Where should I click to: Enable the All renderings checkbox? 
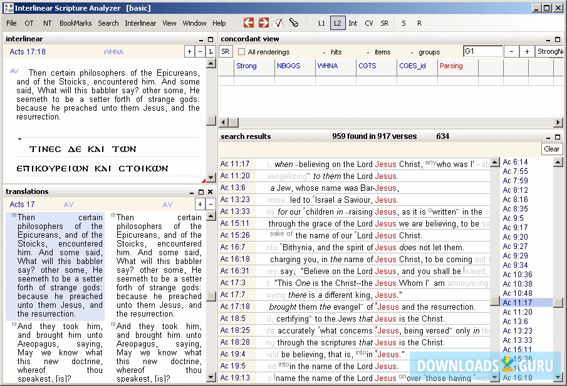242,52
